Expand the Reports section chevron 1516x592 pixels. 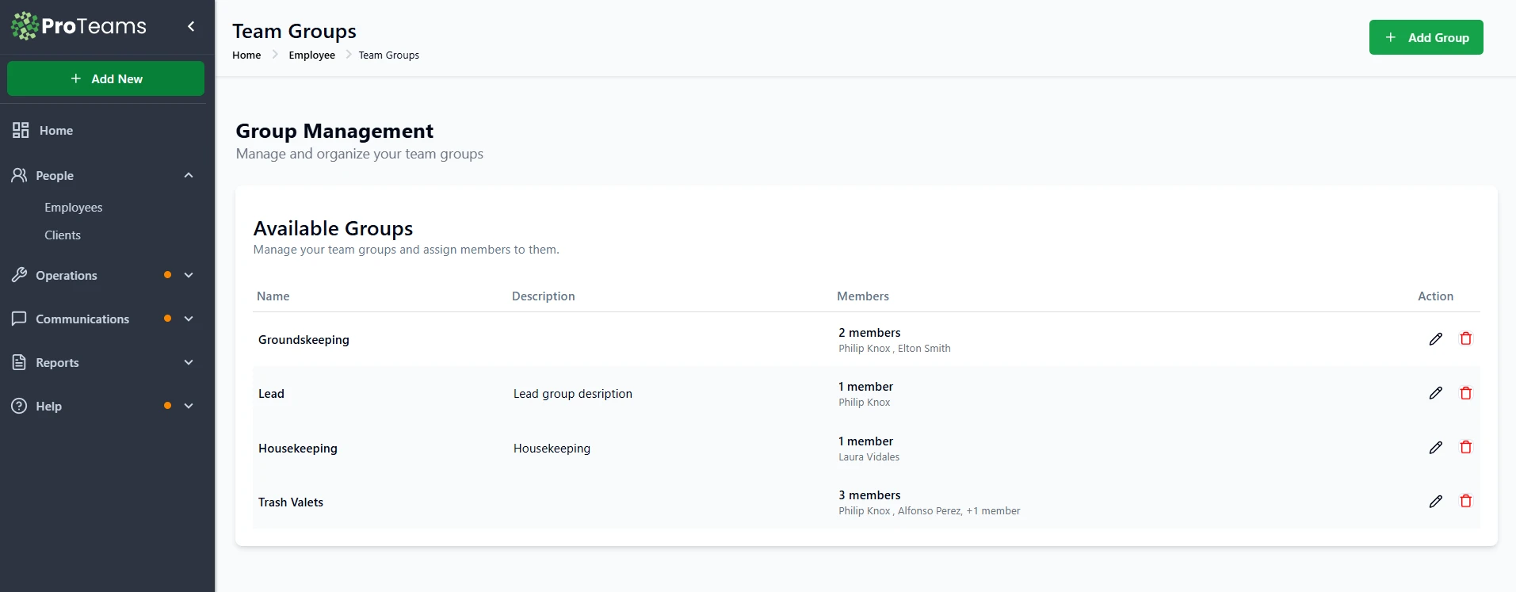pos(189,362)
